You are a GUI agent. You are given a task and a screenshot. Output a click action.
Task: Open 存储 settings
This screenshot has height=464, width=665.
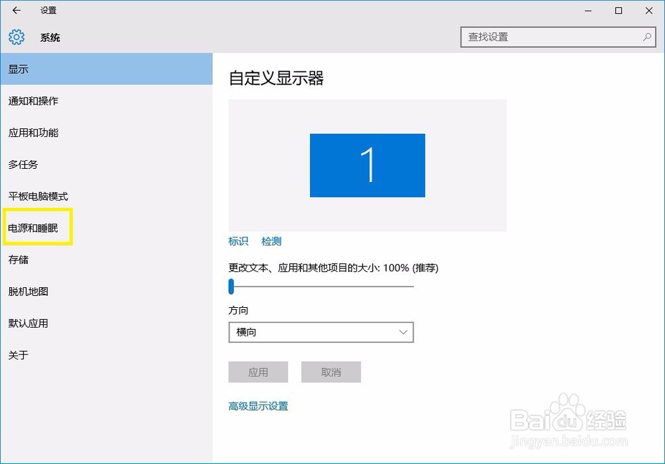[x=19, y=259]
